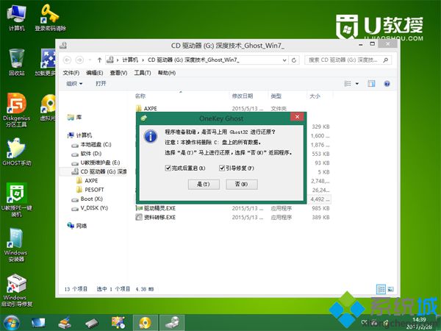Open recent locations dropdown arrow

(90, 60)
